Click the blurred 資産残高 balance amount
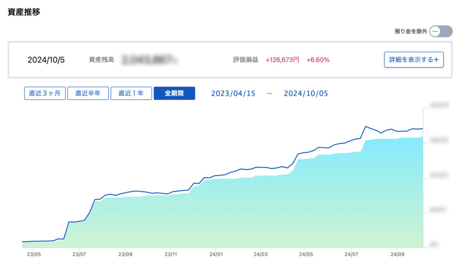This screenshot has width=473, height=271. [x=150, y=60]
